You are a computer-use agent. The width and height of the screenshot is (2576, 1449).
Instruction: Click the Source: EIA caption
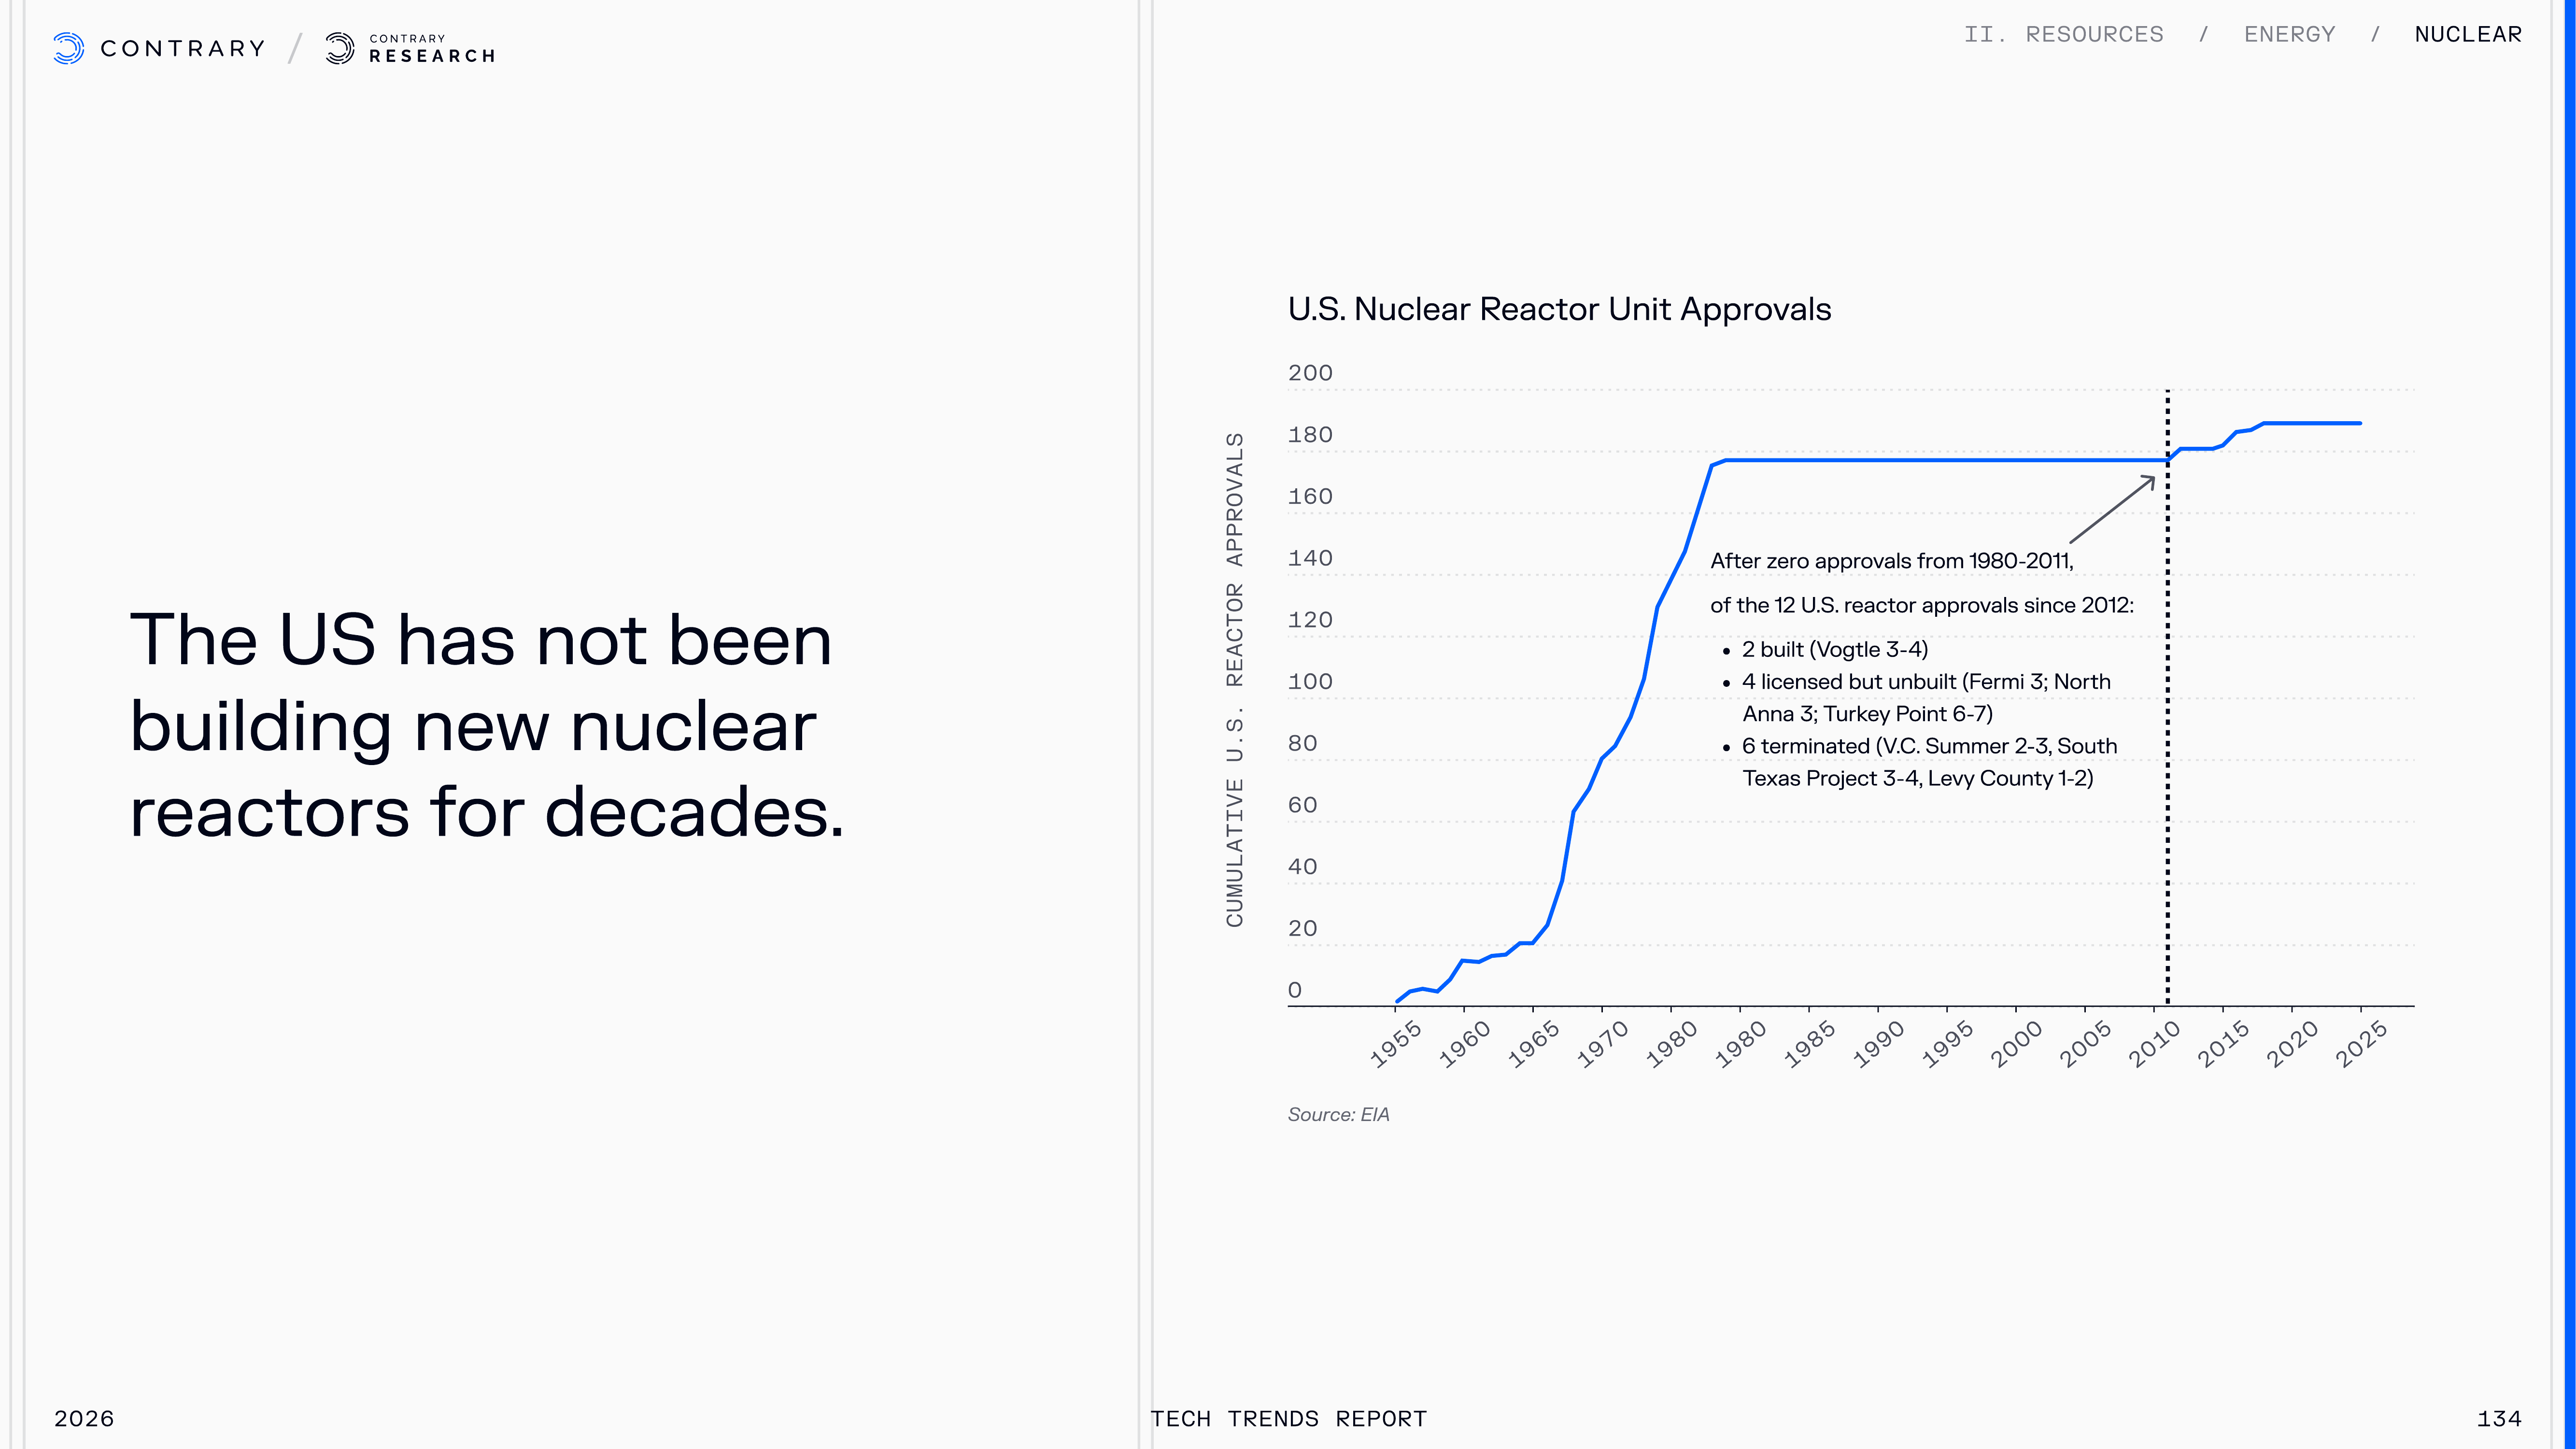[x=1338, y=1114]
